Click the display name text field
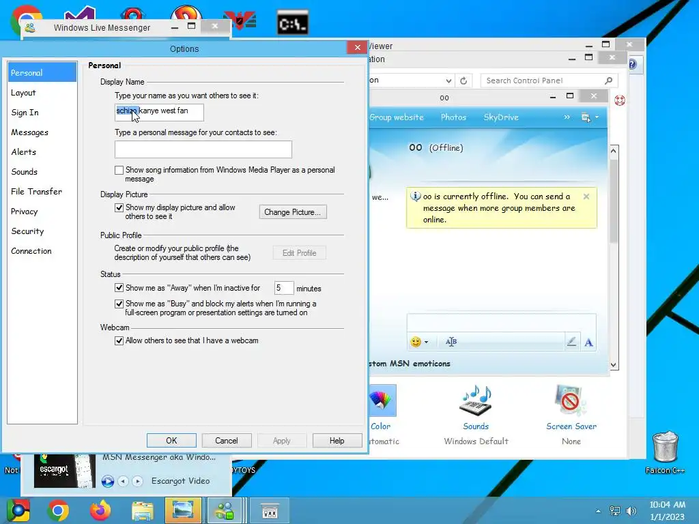 (x=159, y=113)
